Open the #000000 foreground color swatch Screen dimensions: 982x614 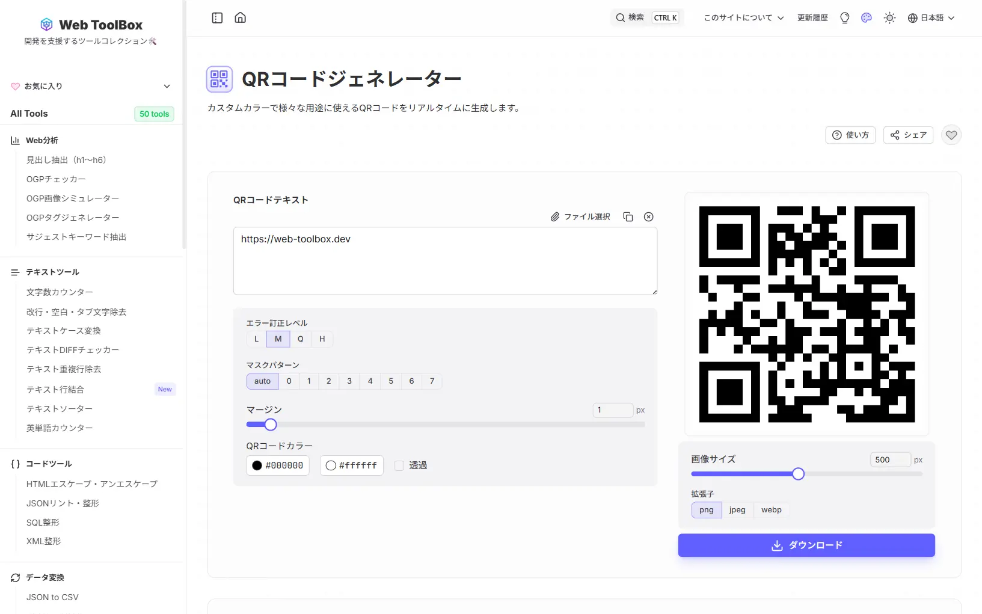[278, 465]
